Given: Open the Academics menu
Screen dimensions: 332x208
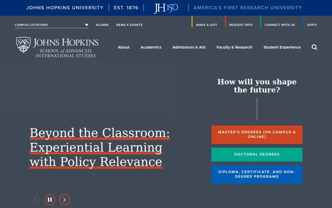Looking at the screenshot, I should tap(151, 47).
